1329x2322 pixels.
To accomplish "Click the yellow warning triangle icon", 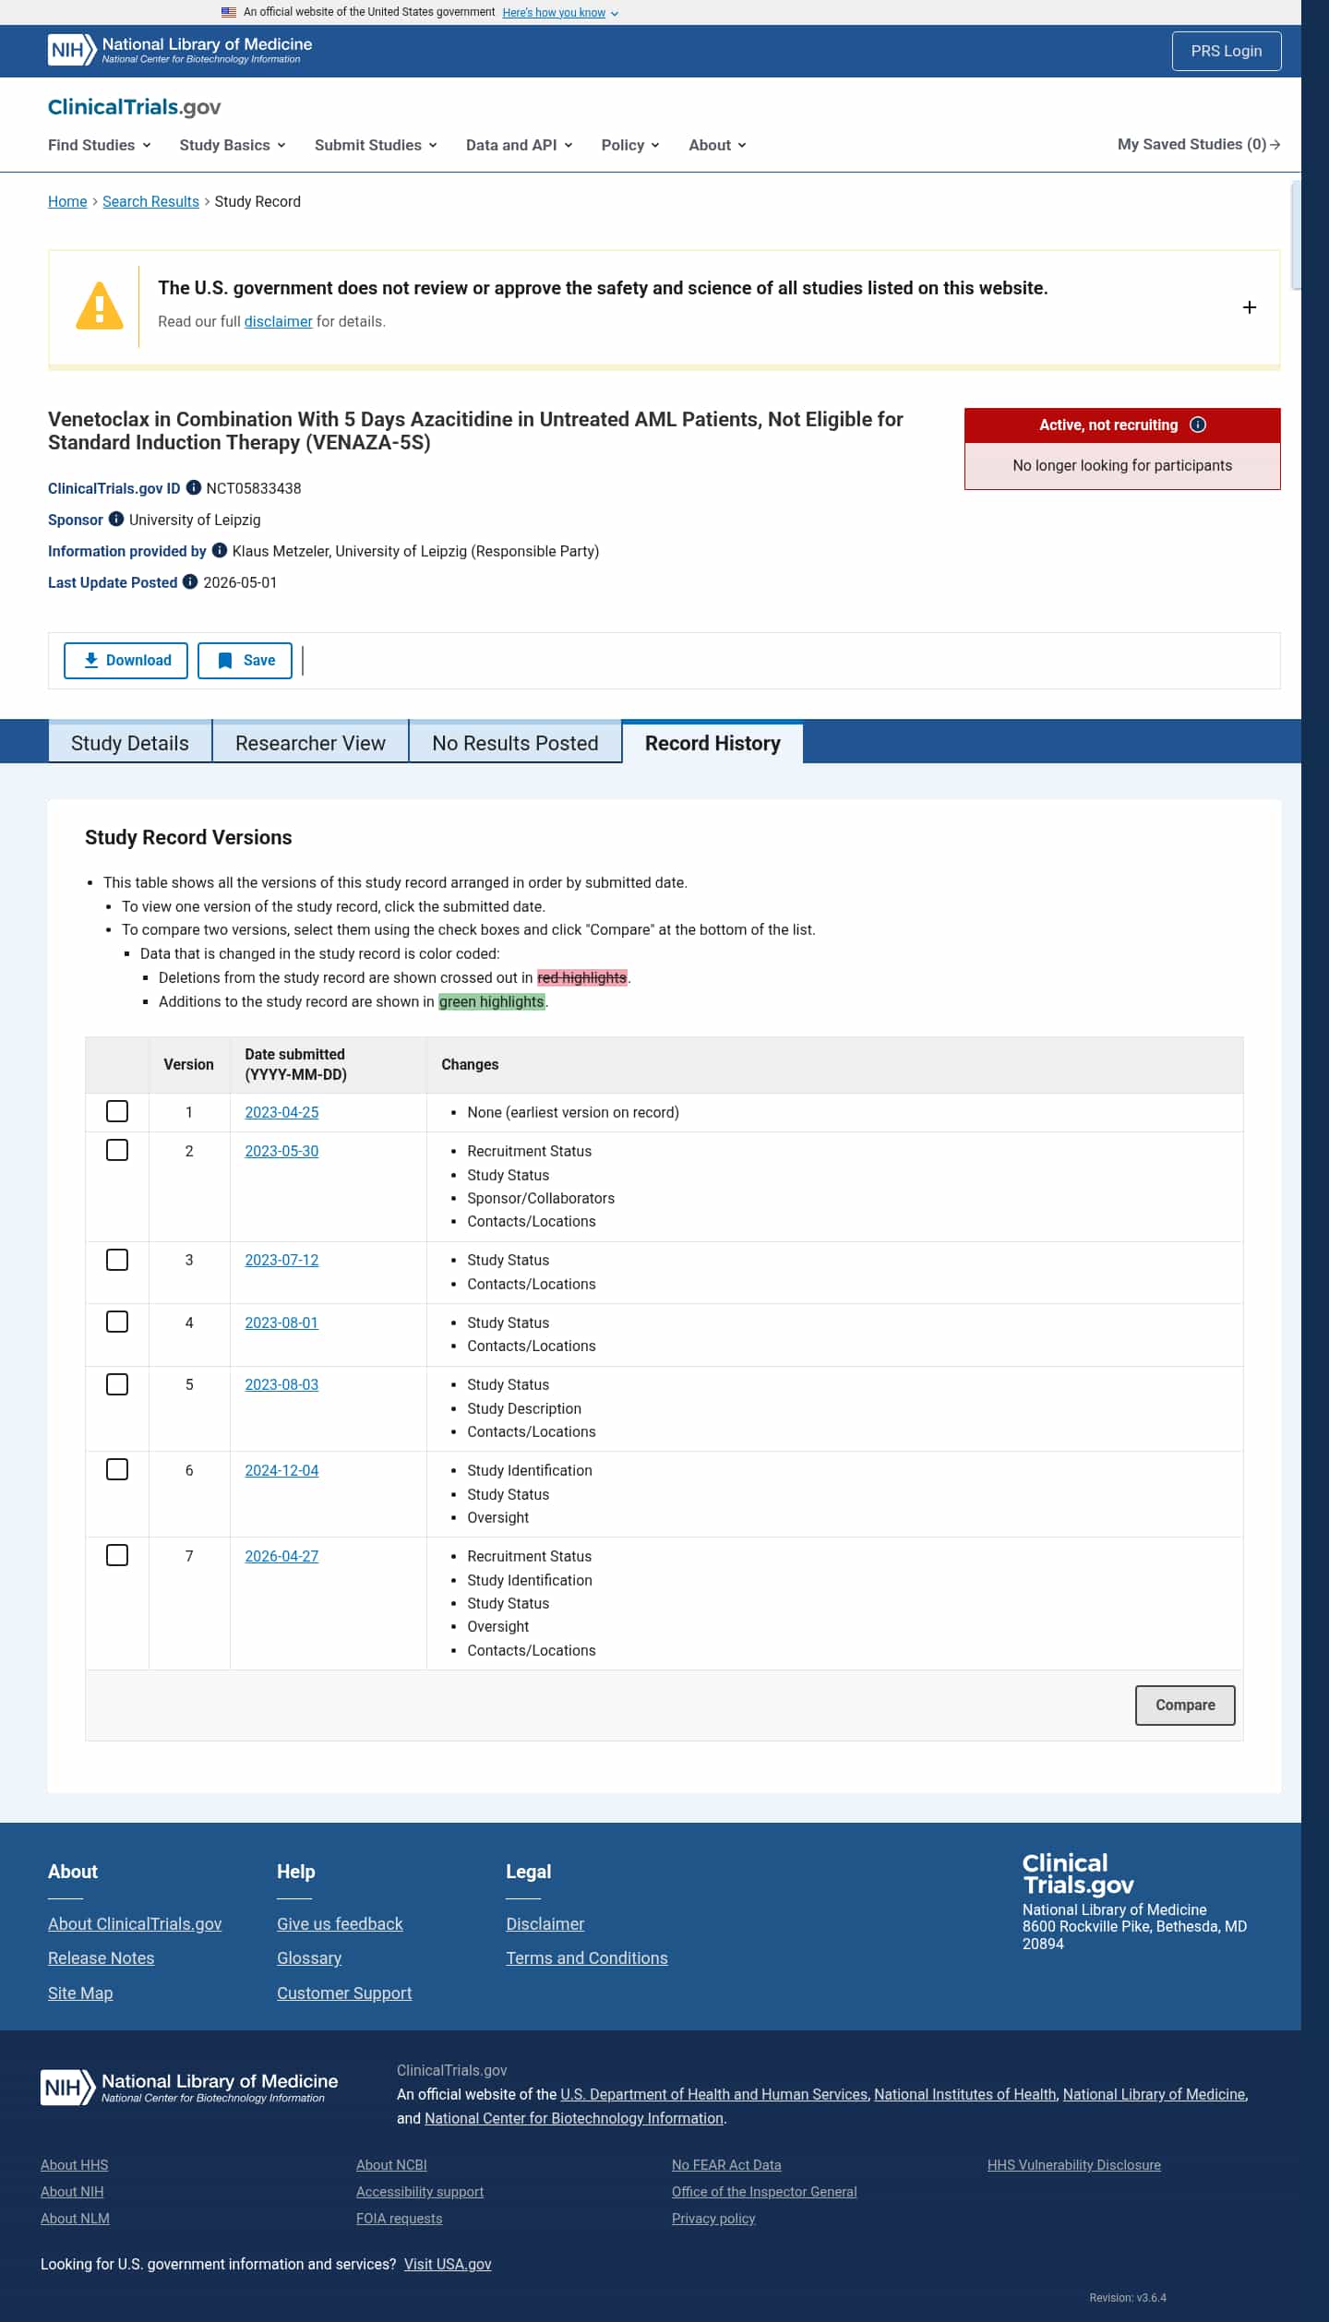I will click(100, 306).
